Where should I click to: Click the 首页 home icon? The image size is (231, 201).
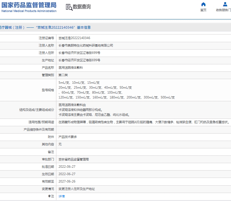click(203, 4)
